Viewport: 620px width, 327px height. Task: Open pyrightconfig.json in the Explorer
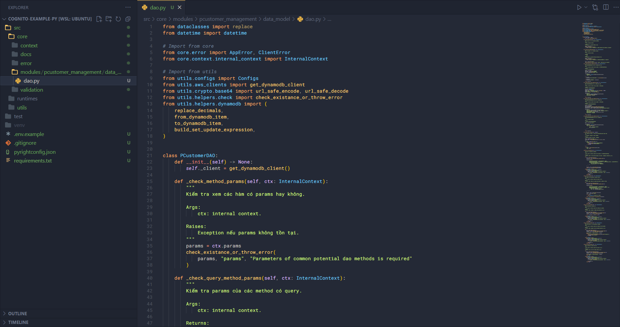35,152
